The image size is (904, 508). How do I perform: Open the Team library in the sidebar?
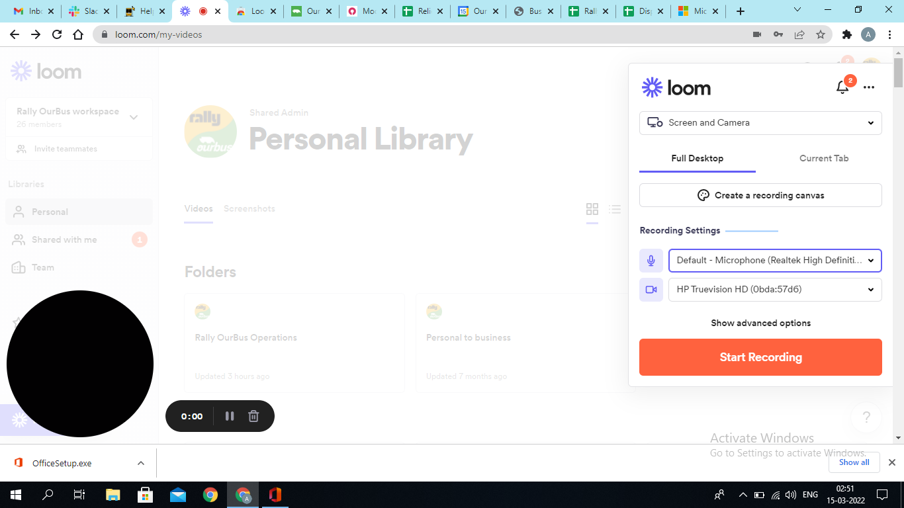(79, 267)
